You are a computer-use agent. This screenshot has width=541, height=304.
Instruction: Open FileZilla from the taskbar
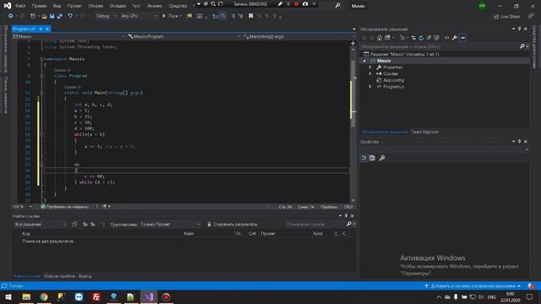(x=96, y=296)
